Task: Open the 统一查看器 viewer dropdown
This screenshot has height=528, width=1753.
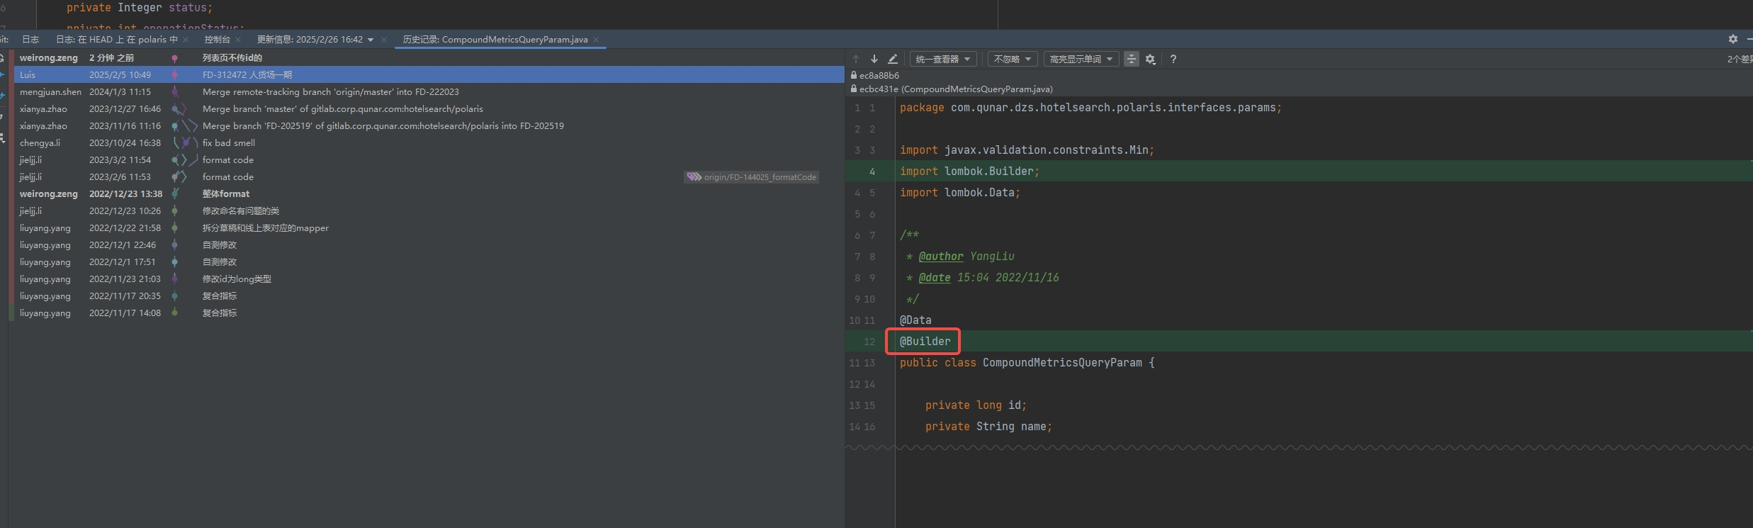Action: pos(944,60)
